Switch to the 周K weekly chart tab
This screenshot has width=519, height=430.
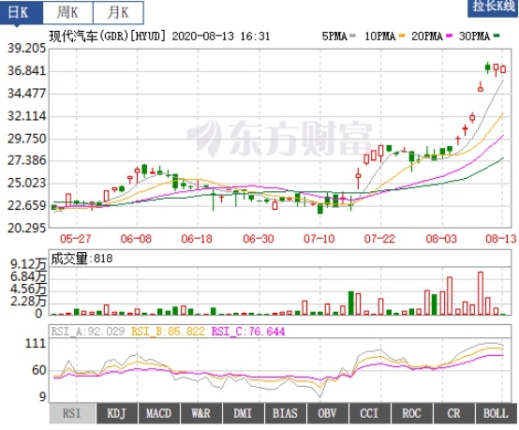click(67, 12)
